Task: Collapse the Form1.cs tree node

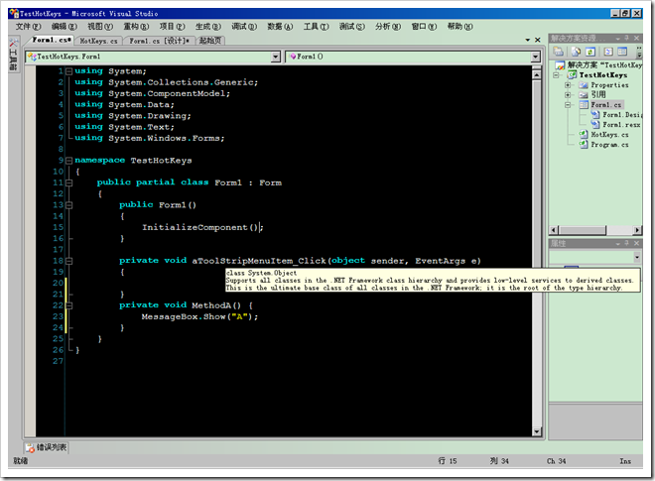Action: coord(568,105)
